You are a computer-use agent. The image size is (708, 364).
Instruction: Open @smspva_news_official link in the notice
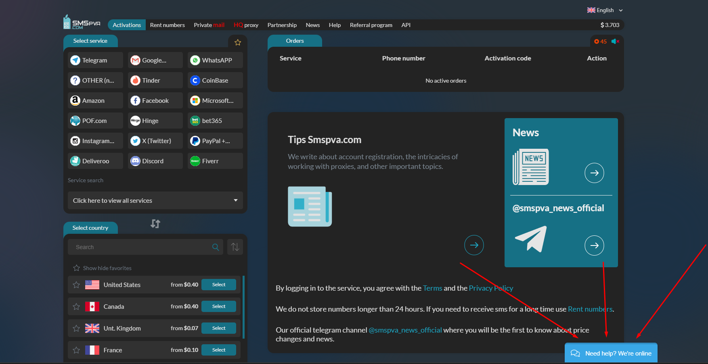(405, 330)
